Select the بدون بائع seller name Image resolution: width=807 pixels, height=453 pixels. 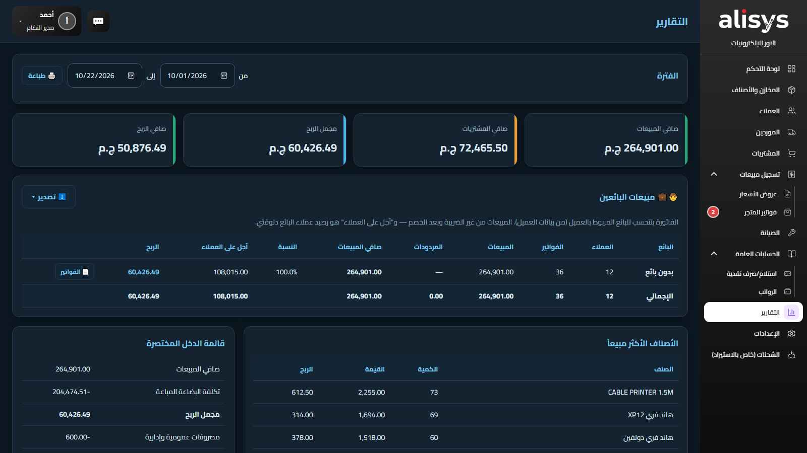coord(659,272)
